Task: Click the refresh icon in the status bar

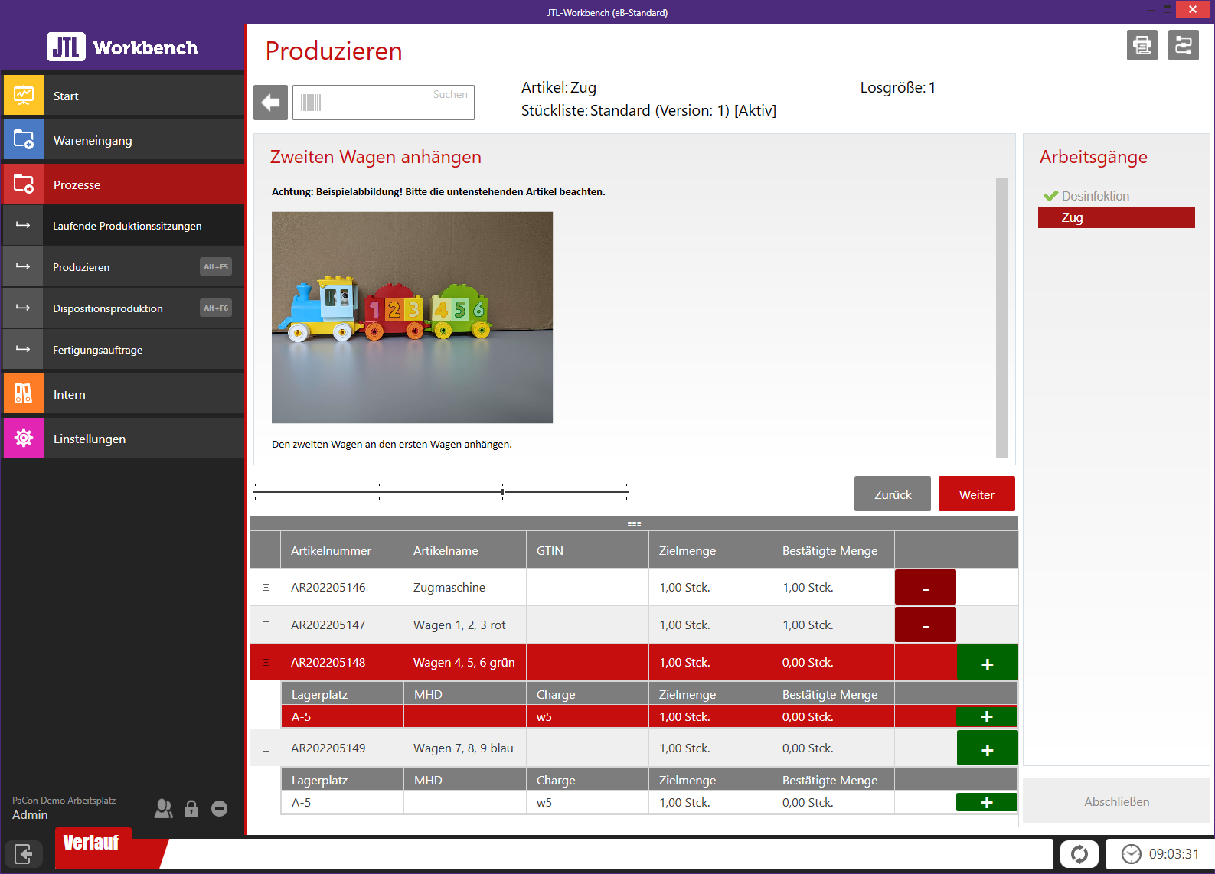Action: (1079, 853)
